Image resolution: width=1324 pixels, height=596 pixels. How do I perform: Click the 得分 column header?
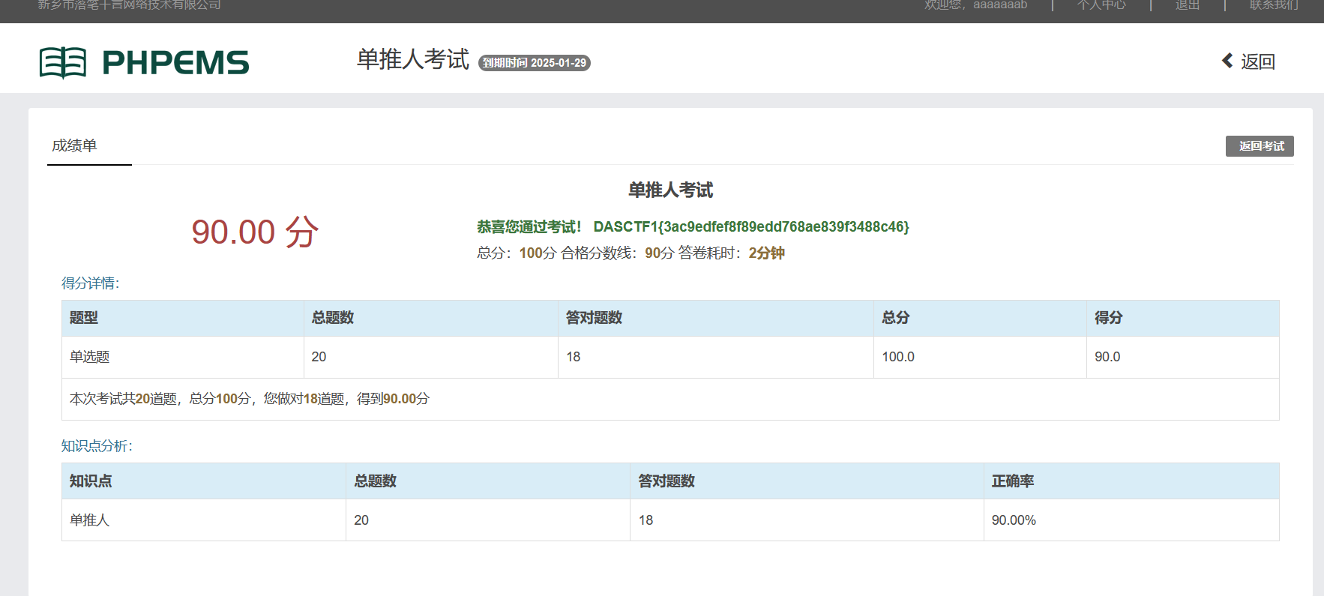[x=1108, y=318]
